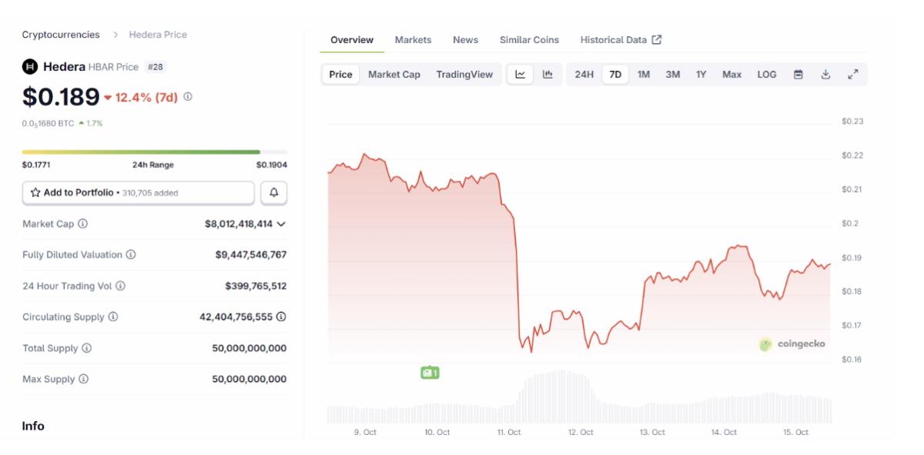
Task: Expand the Market Cap details chevron
Action: [281, 224]
